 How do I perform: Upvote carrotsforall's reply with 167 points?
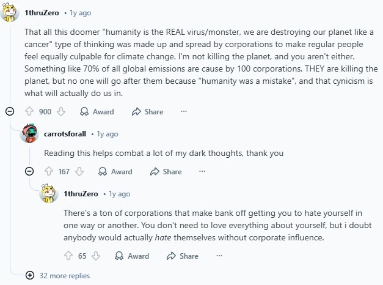[x=48, y=172]
